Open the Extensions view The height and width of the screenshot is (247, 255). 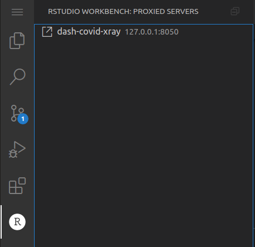point(17,186)
